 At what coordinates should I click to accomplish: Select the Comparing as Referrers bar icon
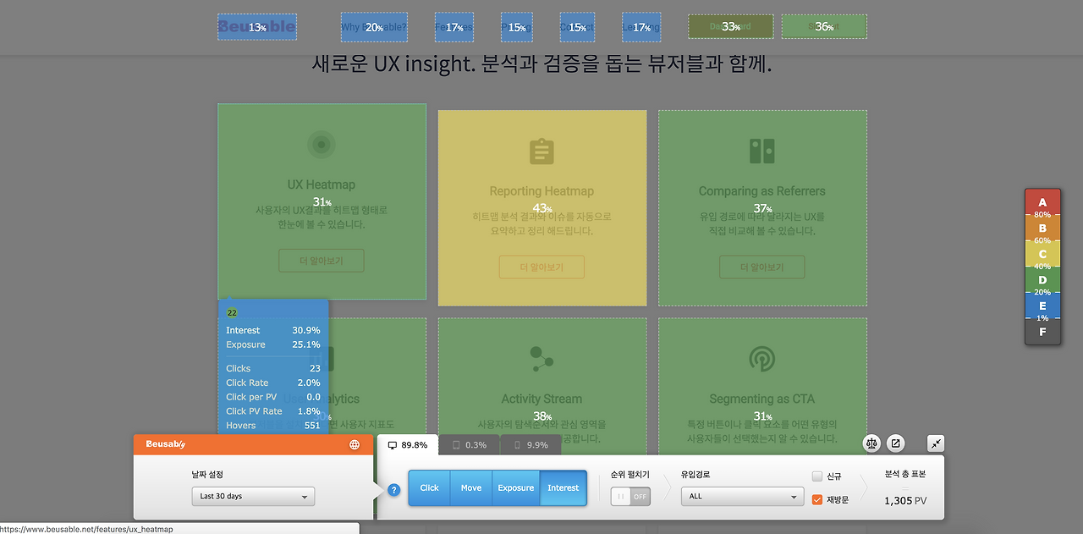[x=761, y=151]
